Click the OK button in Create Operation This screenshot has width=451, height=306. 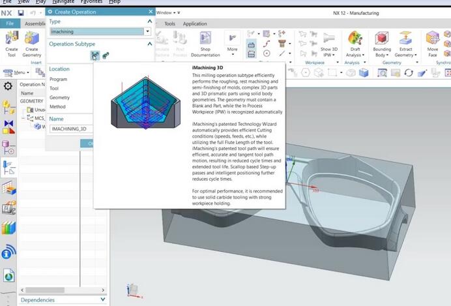[x=87, y=144]
